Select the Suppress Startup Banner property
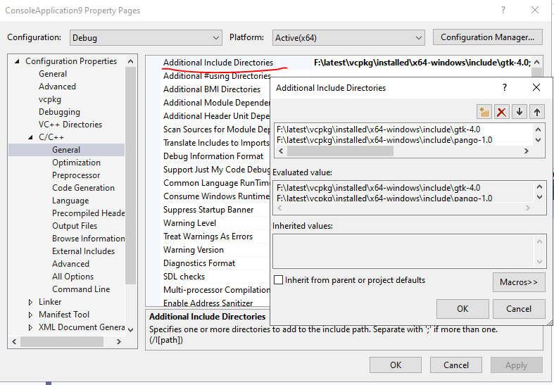Screen dimensions: 554x385 point(208,210)
